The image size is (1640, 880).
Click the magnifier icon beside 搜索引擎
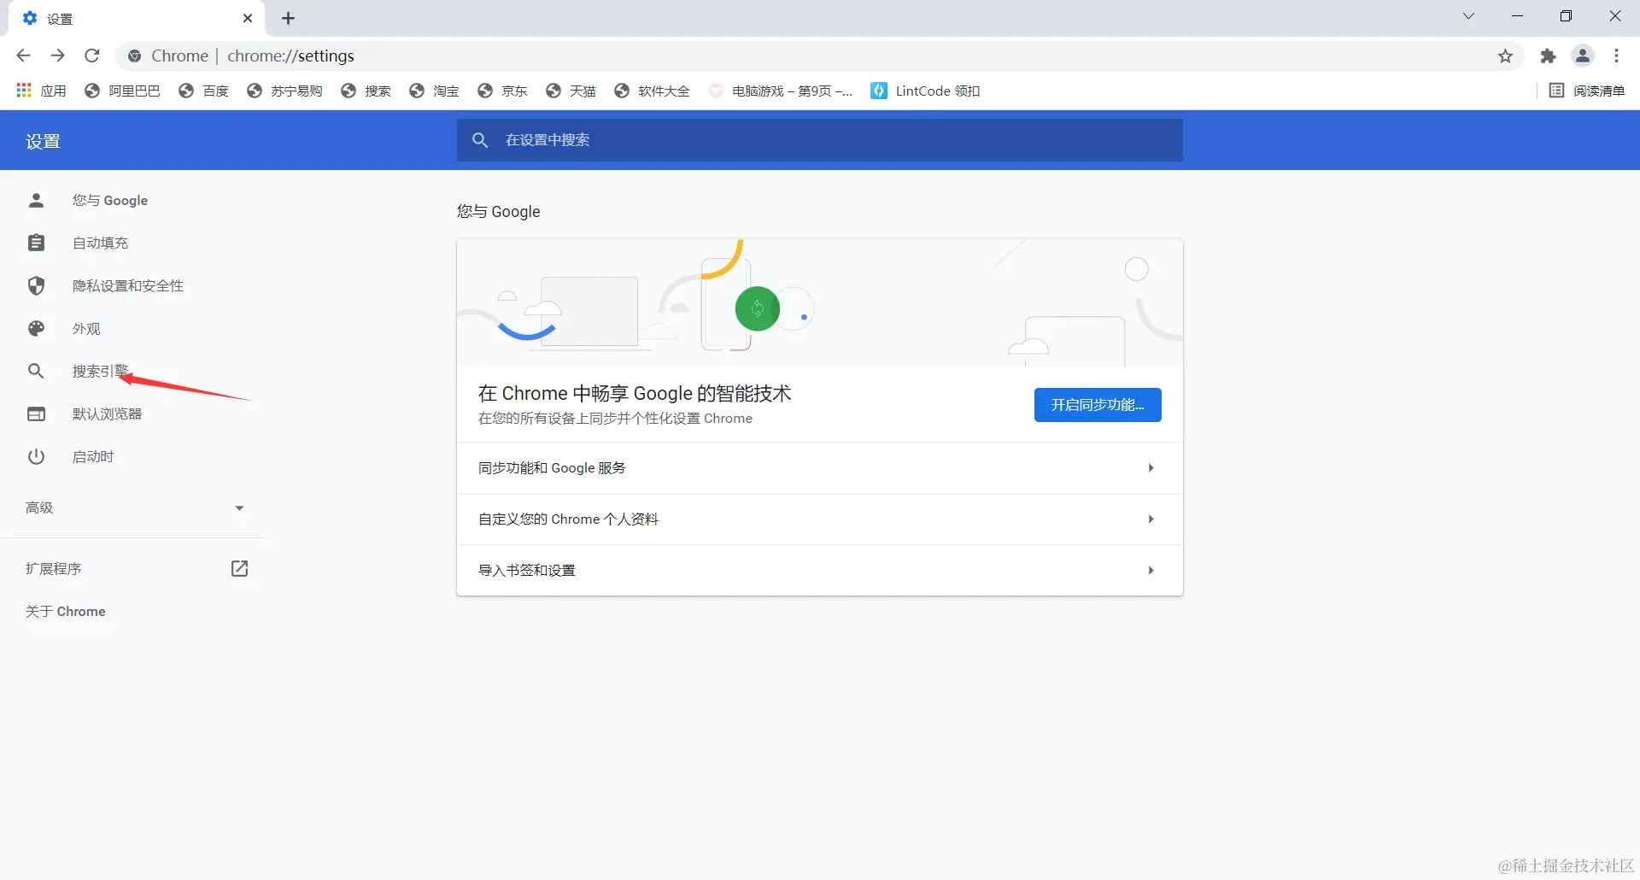point(36,371)
